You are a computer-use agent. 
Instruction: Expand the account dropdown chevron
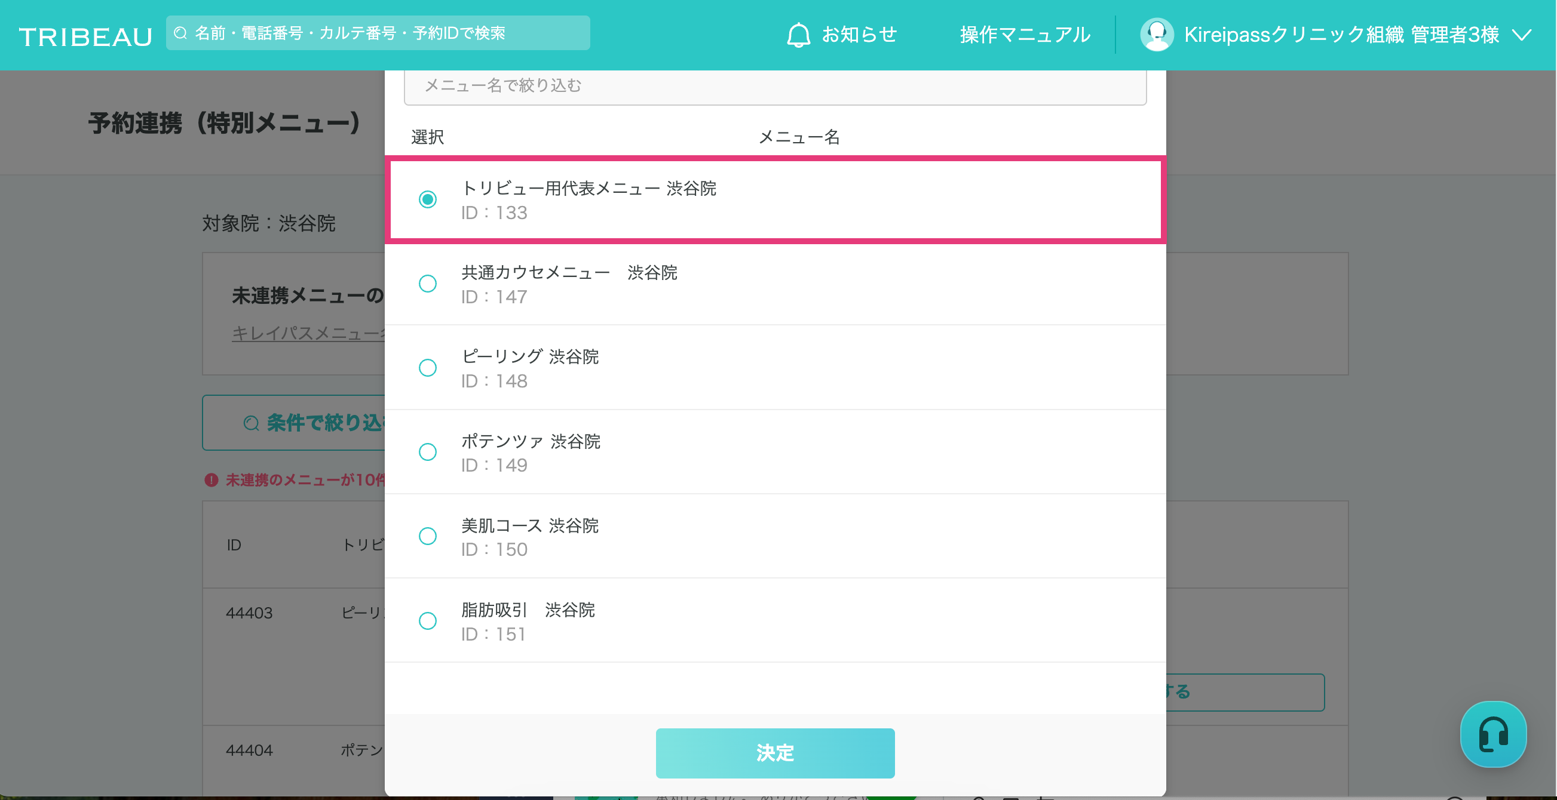[x=1522, y=35]
